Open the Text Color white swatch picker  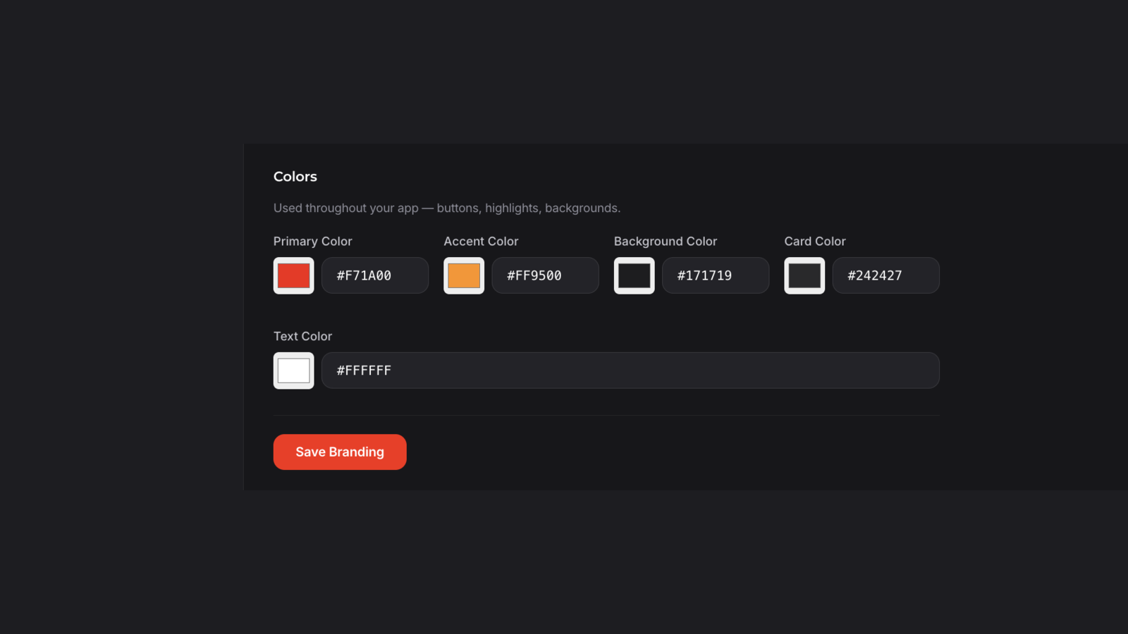pyautogui.click(x=293, y=371)
